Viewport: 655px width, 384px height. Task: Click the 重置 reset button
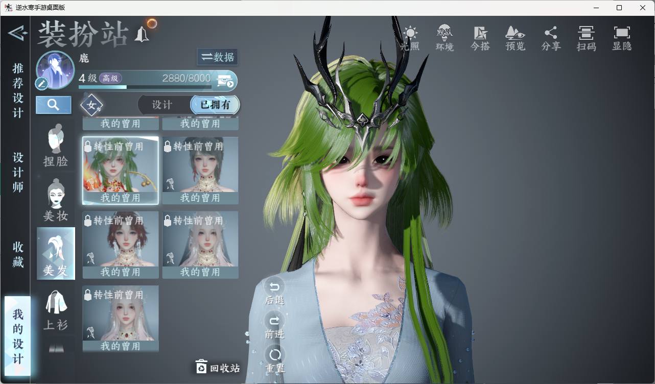[x=275, y=359]
